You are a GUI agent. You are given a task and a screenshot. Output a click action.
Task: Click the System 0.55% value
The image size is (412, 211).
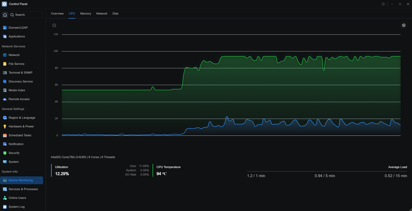(x=145, y=170)
